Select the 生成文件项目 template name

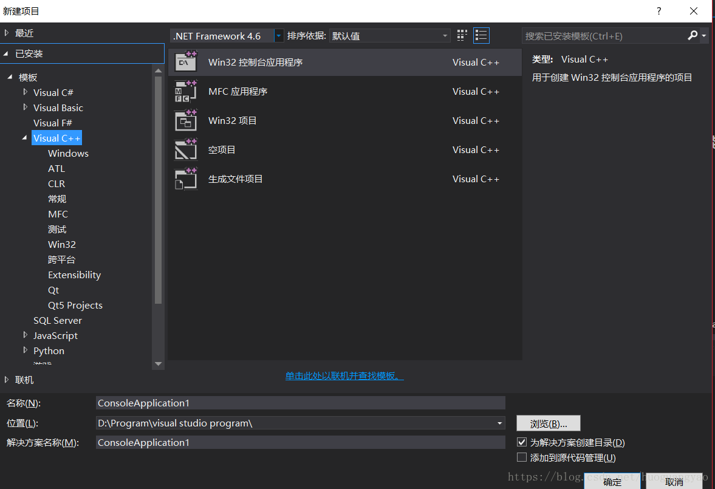(x=235, y=179)
